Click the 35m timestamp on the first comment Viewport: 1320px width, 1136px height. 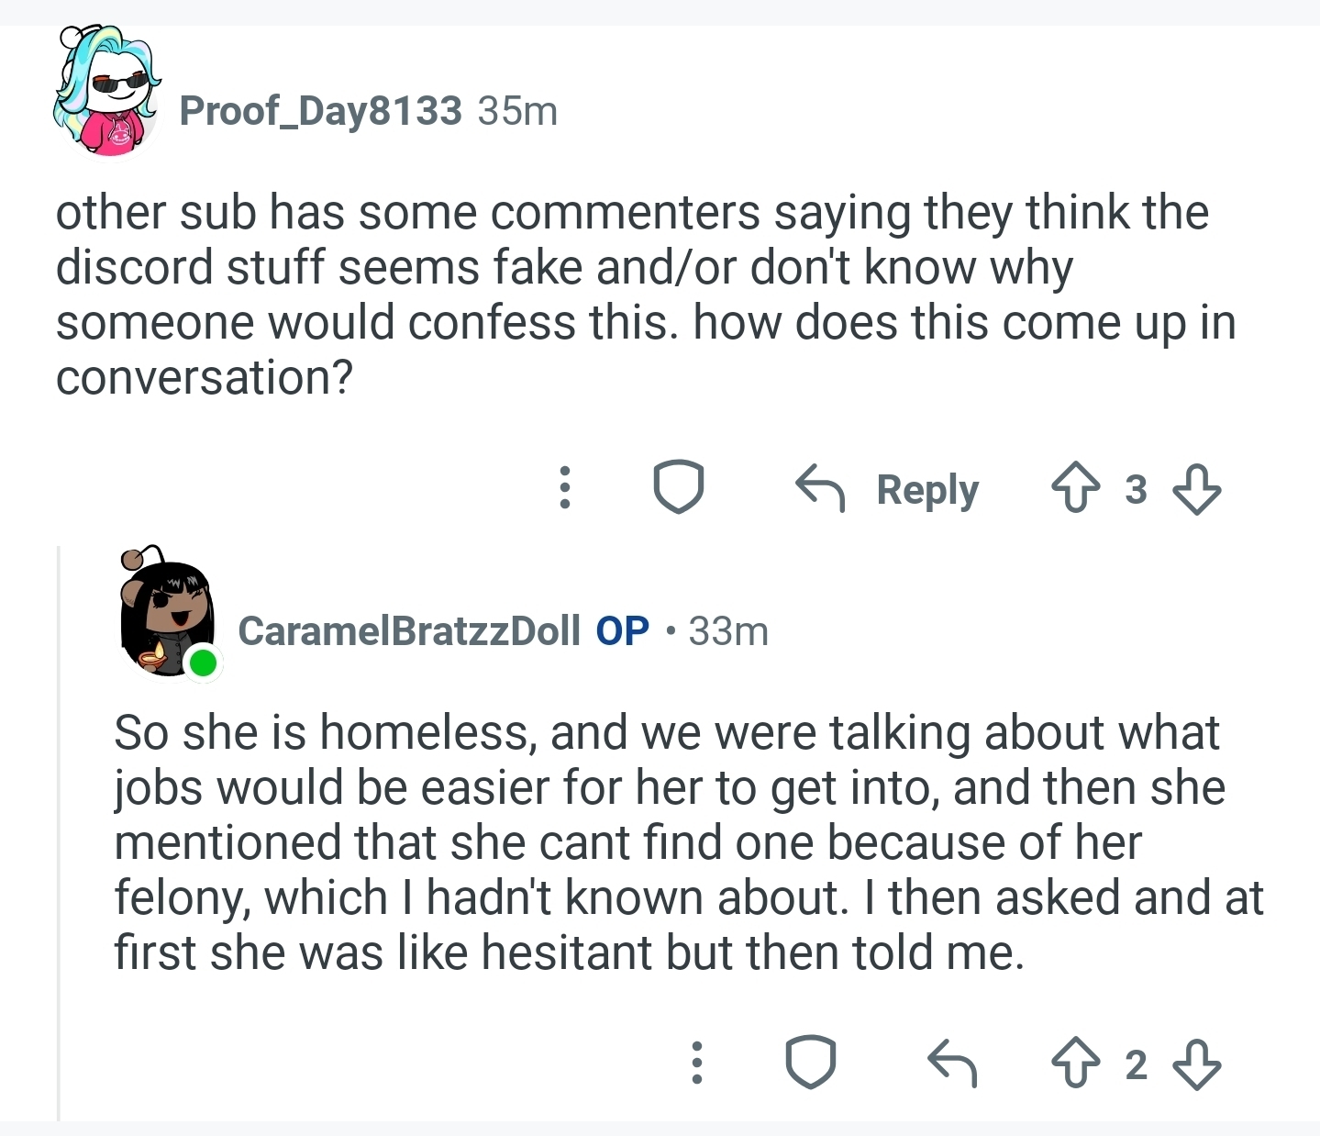pyautogui.click(x=517, y=111)
